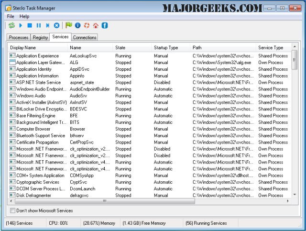This screenshot has width=306, height=231.
Task: Select the Cryptographic Services row
Action: coord(150,182)
